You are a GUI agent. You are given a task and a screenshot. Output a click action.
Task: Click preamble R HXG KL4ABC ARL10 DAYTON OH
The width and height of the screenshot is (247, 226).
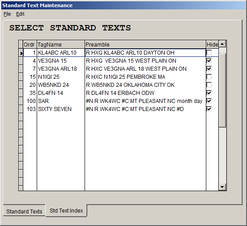(x=145, y=53)
